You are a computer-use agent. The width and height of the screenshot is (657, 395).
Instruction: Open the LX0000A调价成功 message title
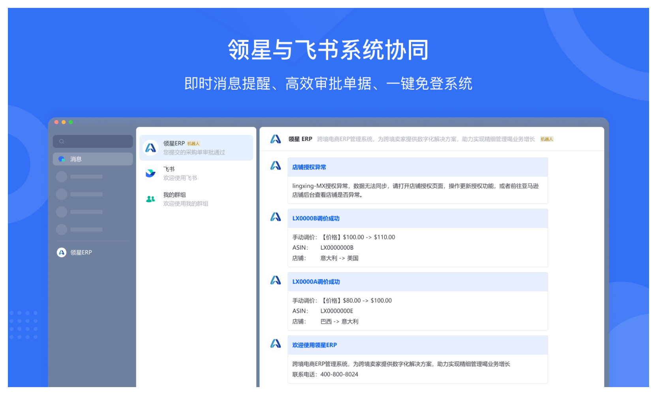point(316,282)
